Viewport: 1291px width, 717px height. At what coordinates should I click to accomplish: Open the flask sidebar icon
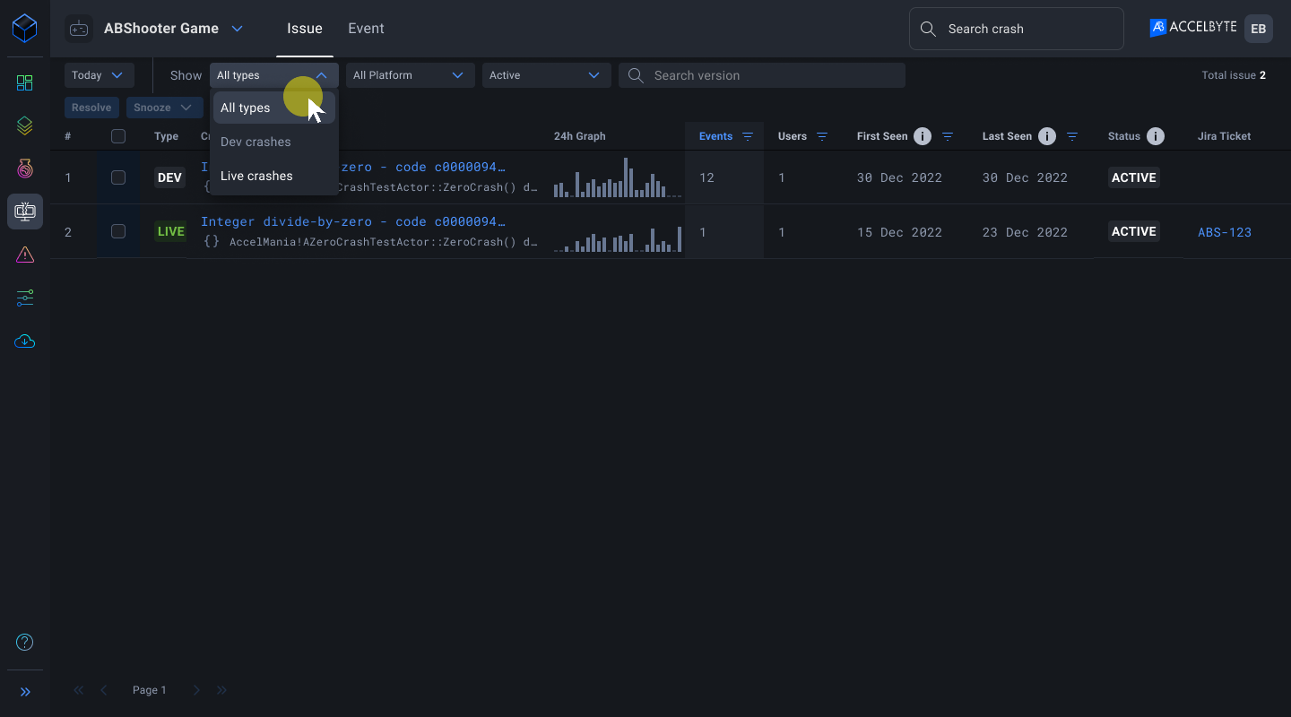pyautogui.click(x=25, y=168)
